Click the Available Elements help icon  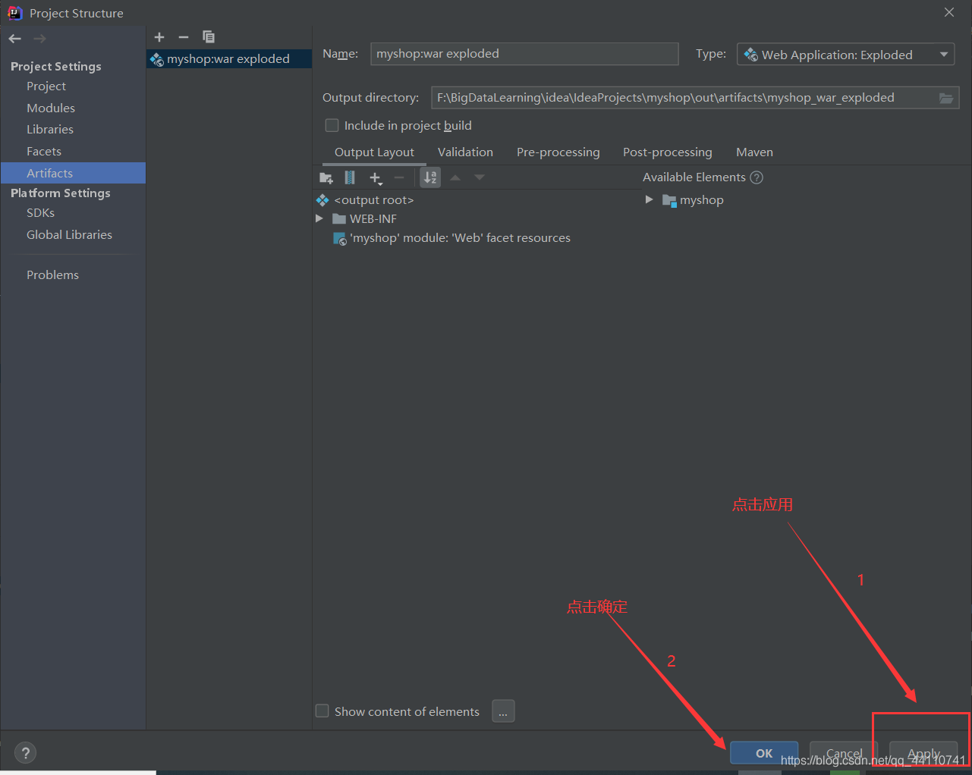[x=757, y=177]
